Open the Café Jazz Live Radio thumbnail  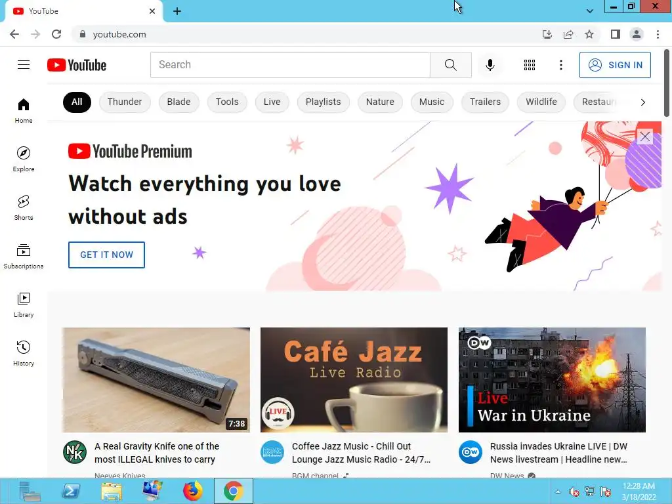click(354, 380)
